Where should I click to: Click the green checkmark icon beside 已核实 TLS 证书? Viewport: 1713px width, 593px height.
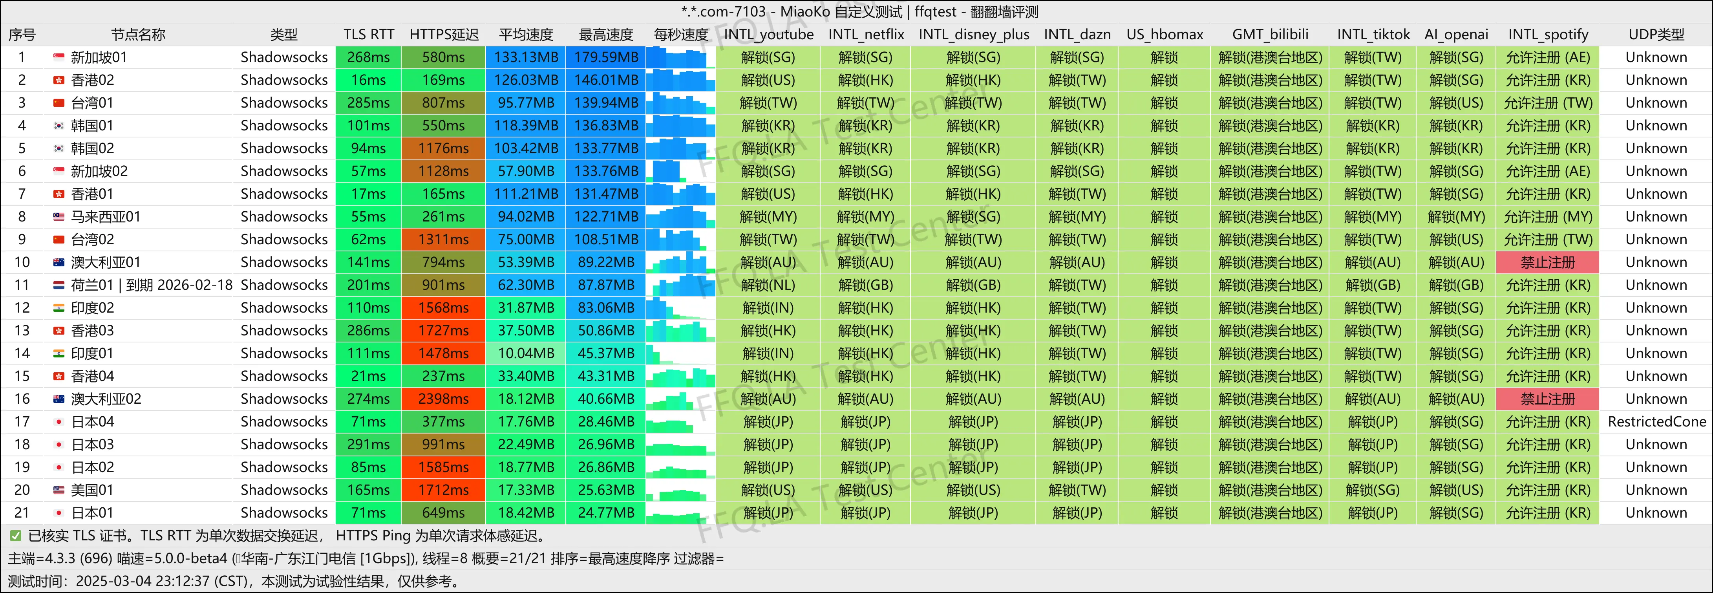point(15,536)
